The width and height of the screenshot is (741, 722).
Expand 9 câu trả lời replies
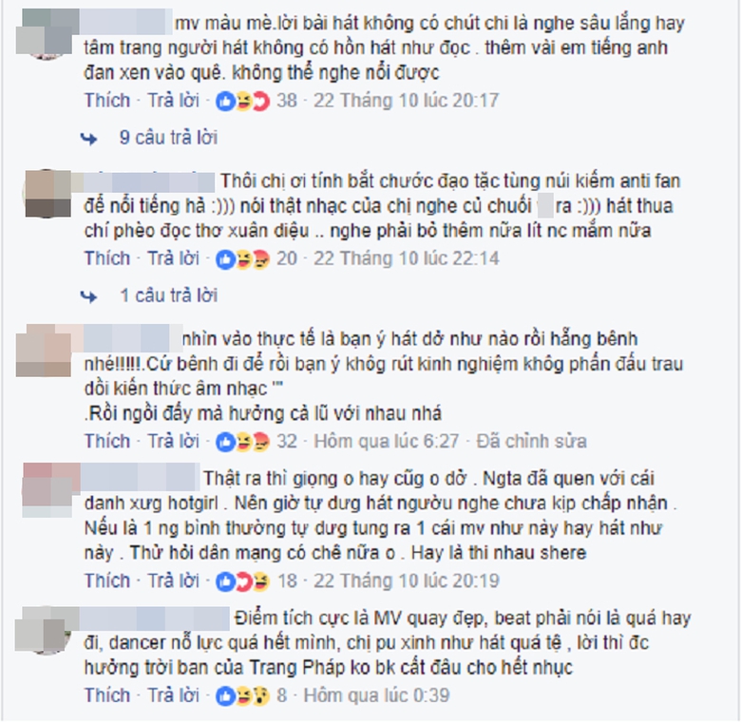point(168,138)
